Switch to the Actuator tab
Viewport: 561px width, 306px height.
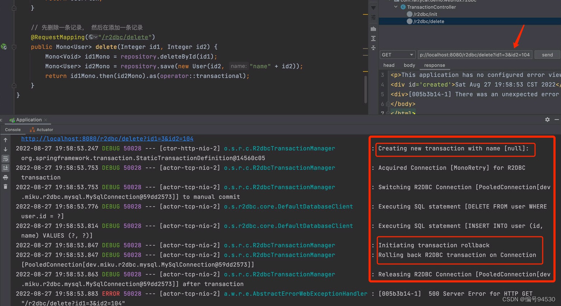(x=42, y=130)
